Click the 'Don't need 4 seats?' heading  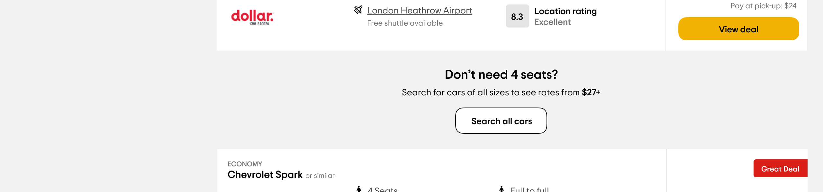tap(501, 75)
